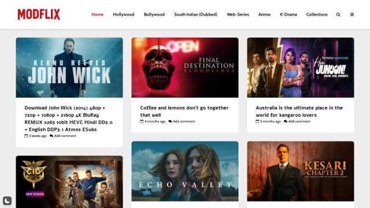Open the search magnifier icon

pyautogui.click(x=338, y=14)
